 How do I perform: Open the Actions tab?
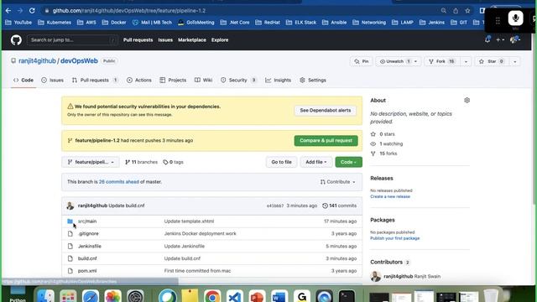(x=139, y=81)
